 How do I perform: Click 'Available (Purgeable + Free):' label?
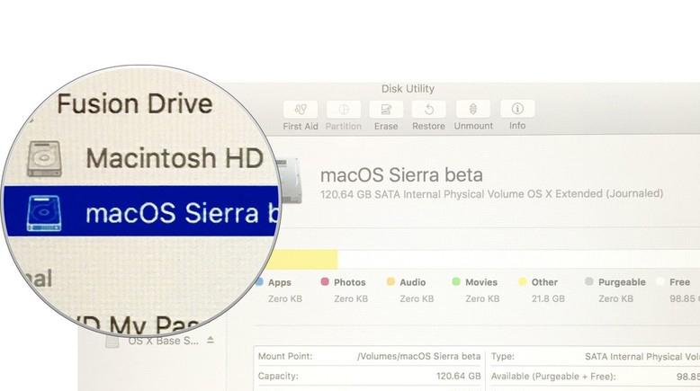(553, 376)
